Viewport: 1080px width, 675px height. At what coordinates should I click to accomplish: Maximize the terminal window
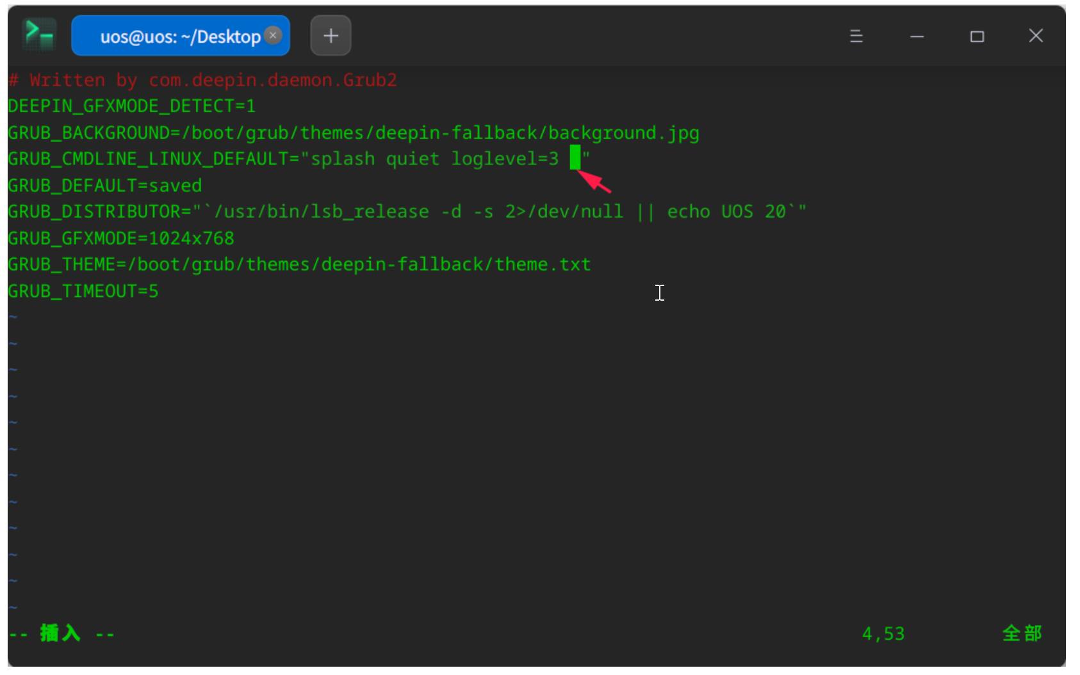click(x=976, y=36)
